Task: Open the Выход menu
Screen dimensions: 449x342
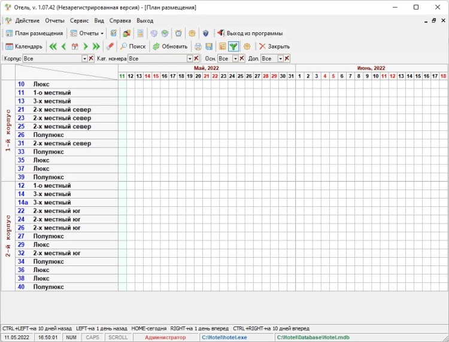Action: (x=145, y=20)
